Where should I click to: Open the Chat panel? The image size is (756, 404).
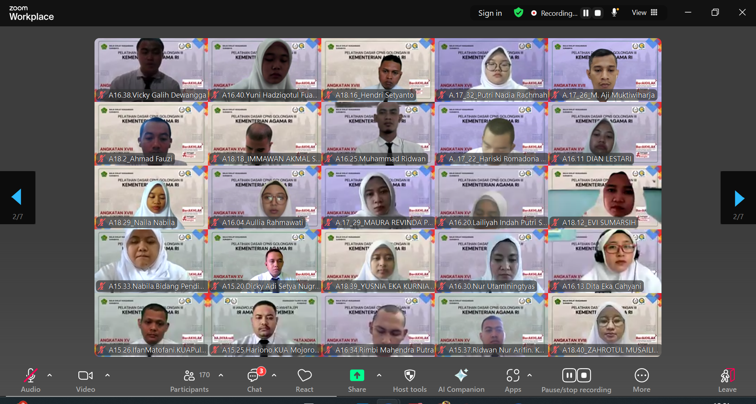(254, 380)
